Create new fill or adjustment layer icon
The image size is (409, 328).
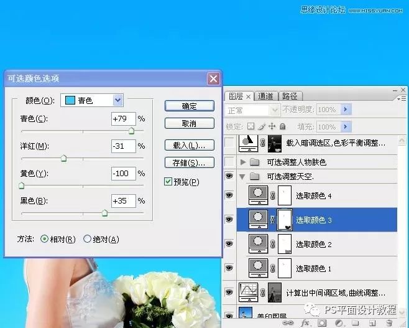point(339,323)
